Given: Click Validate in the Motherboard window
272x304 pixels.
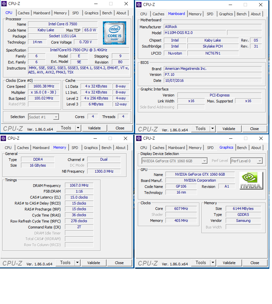Looking at the screenshot, I should point(229,128).
